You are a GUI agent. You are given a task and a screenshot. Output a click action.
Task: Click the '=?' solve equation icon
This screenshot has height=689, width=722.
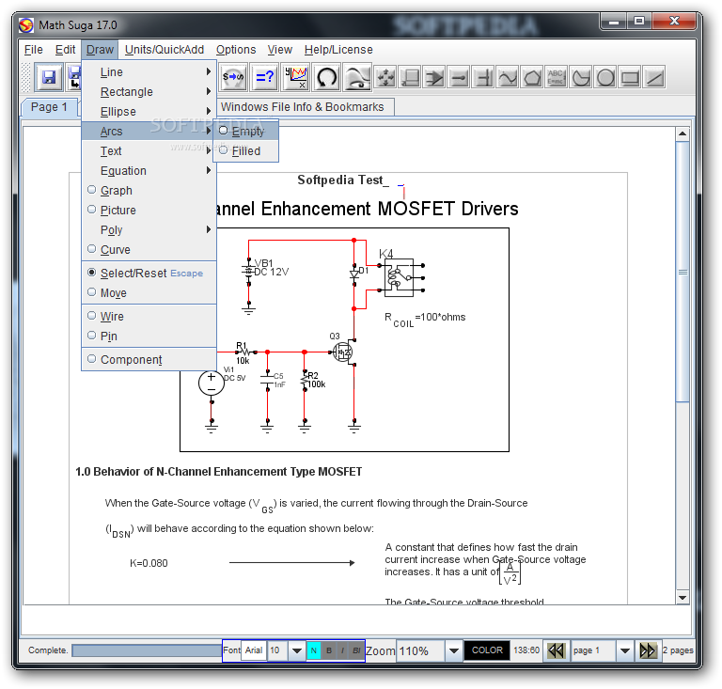click(x=265, y=77)
